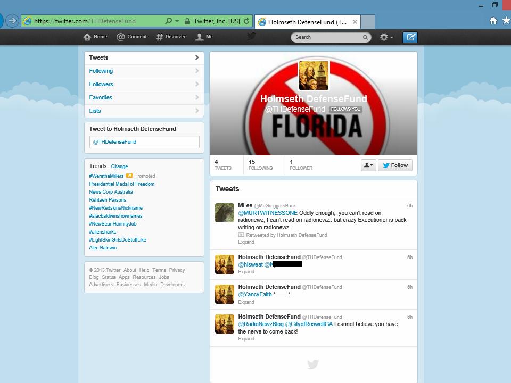Click the browser forward arrow button

[12, 21]
